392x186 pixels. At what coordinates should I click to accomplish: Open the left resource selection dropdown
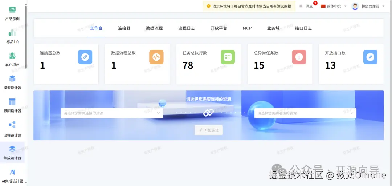[x=112, y=113]
